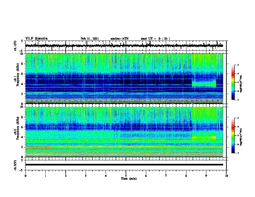
Task: Select the date "Feb. 21, 2021"
Action: tap(90, 39)
